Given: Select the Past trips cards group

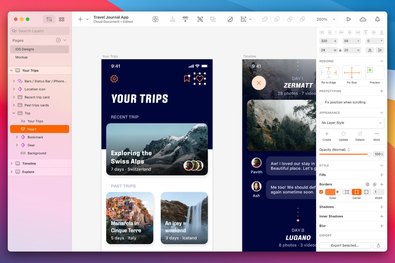Looking at the screenshot, I should [37, 105].
